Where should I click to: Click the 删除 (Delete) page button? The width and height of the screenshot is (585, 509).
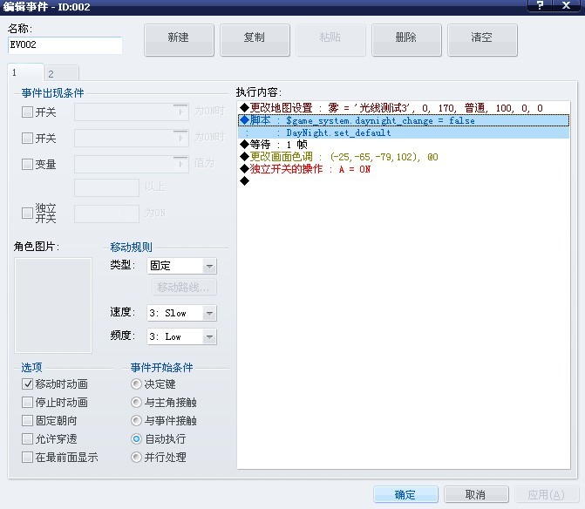point(406,40)
